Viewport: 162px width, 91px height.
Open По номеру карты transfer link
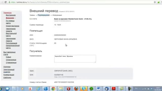click(10, 22)
